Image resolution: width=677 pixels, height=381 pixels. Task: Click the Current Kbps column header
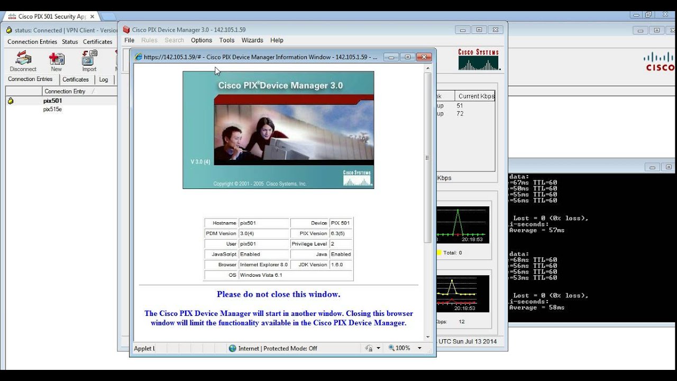(x=476, y=96)
